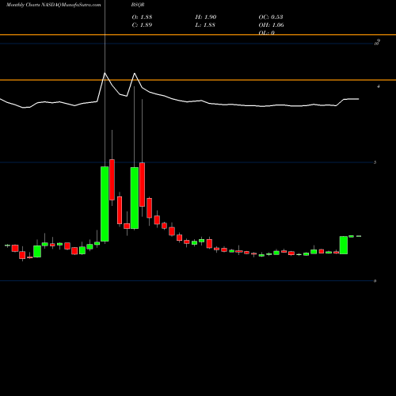Screen dimensions: 396x396
Task: Click the latest large green candle before the flat bars
Action: (x=344, y=246)
